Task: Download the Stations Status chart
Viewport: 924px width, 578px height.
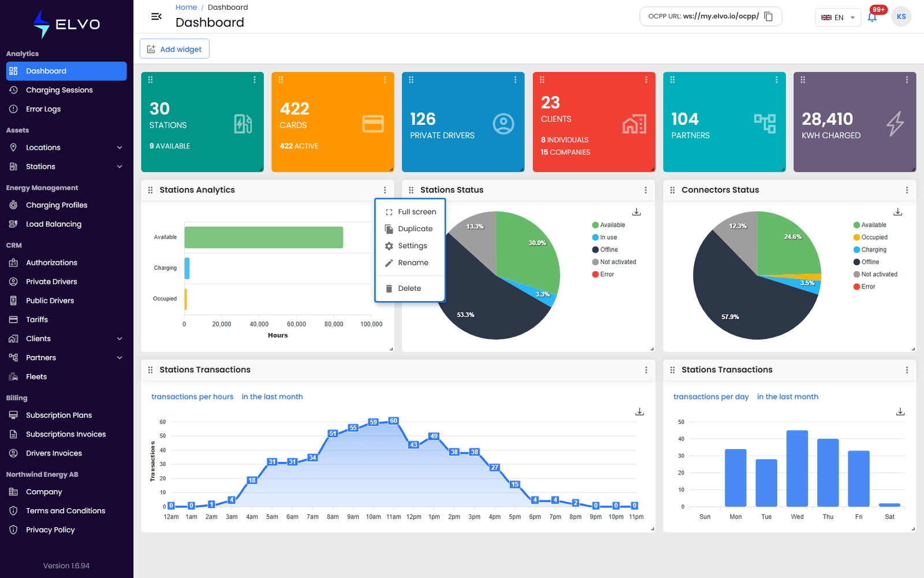Action: point(636,212)
